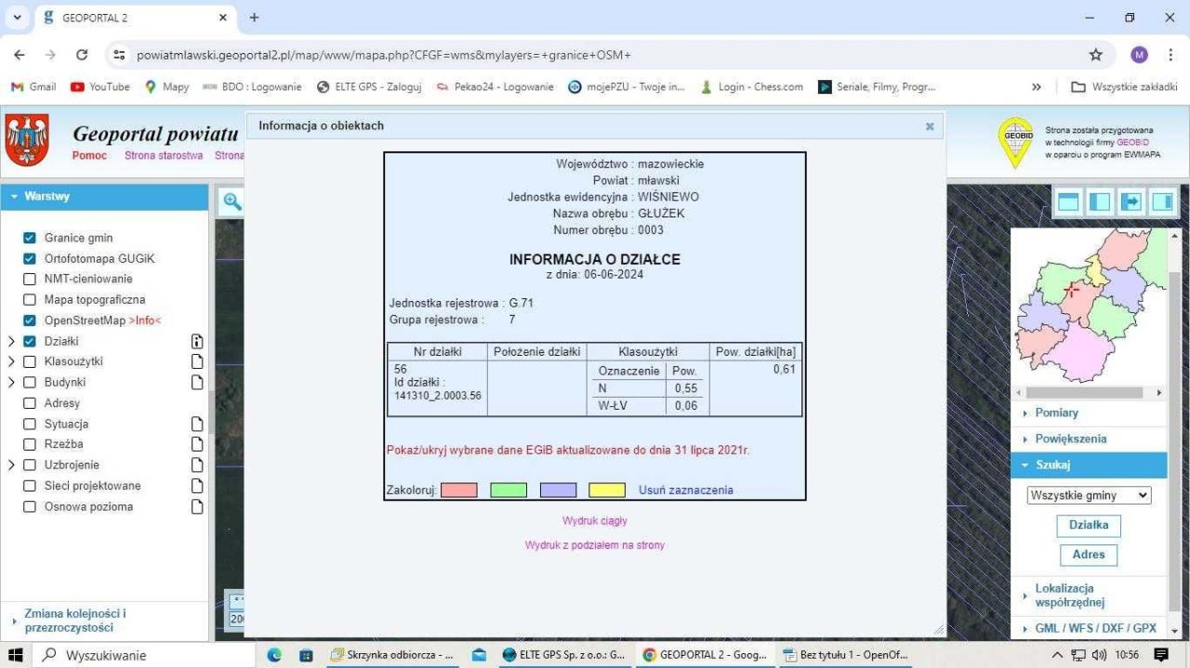This screenshot has width=1190, height=668.
Task: Select the right side panel layout icon
Action: [1163, 202]
